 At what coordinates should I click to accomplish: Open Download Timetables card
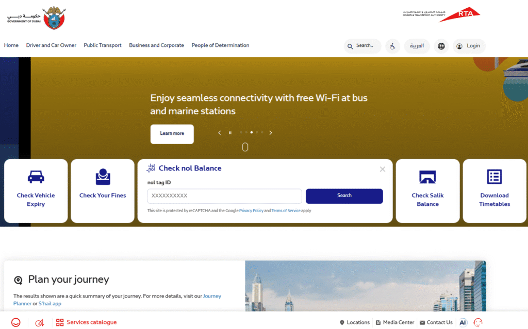point(494,191)
